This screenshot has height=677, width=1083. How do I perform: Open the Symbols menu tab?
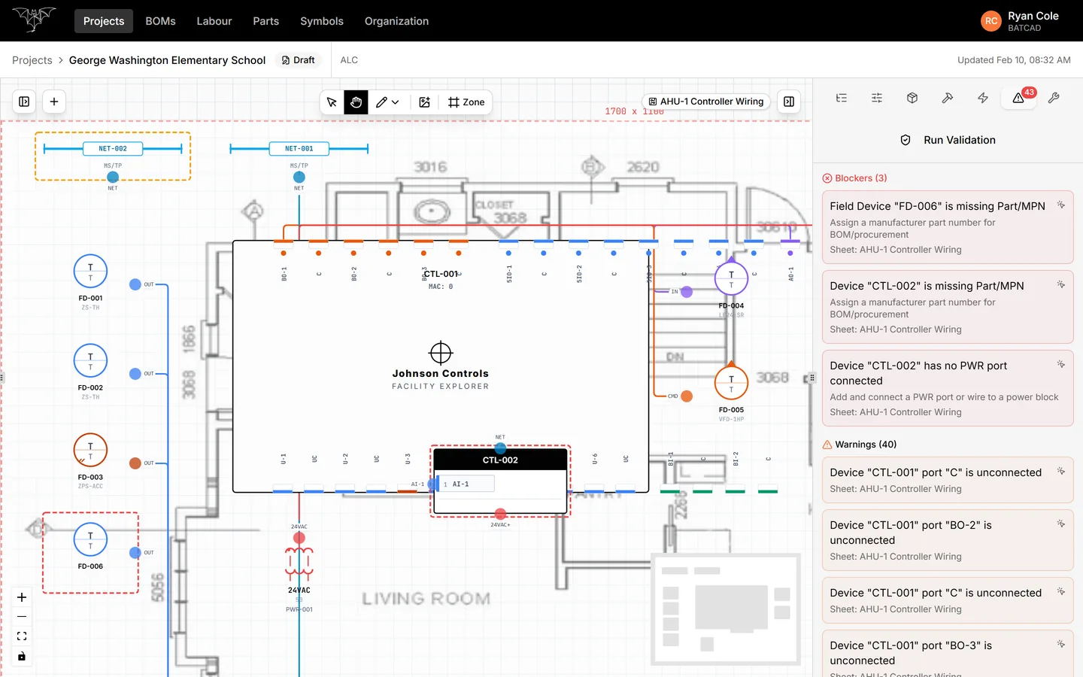[322, 21]
